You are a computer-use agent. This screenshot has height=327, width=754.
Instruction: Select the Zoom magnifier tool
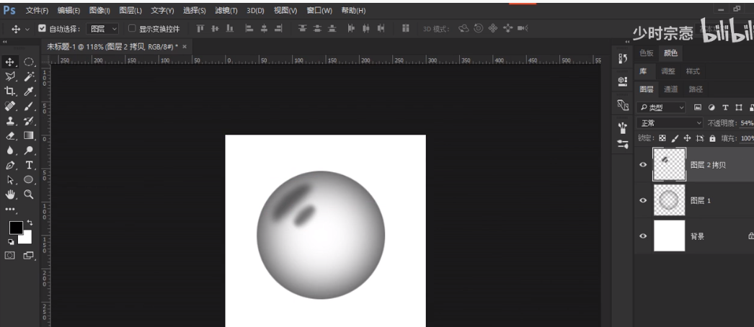pyautogui.click(x=29, y=194)
